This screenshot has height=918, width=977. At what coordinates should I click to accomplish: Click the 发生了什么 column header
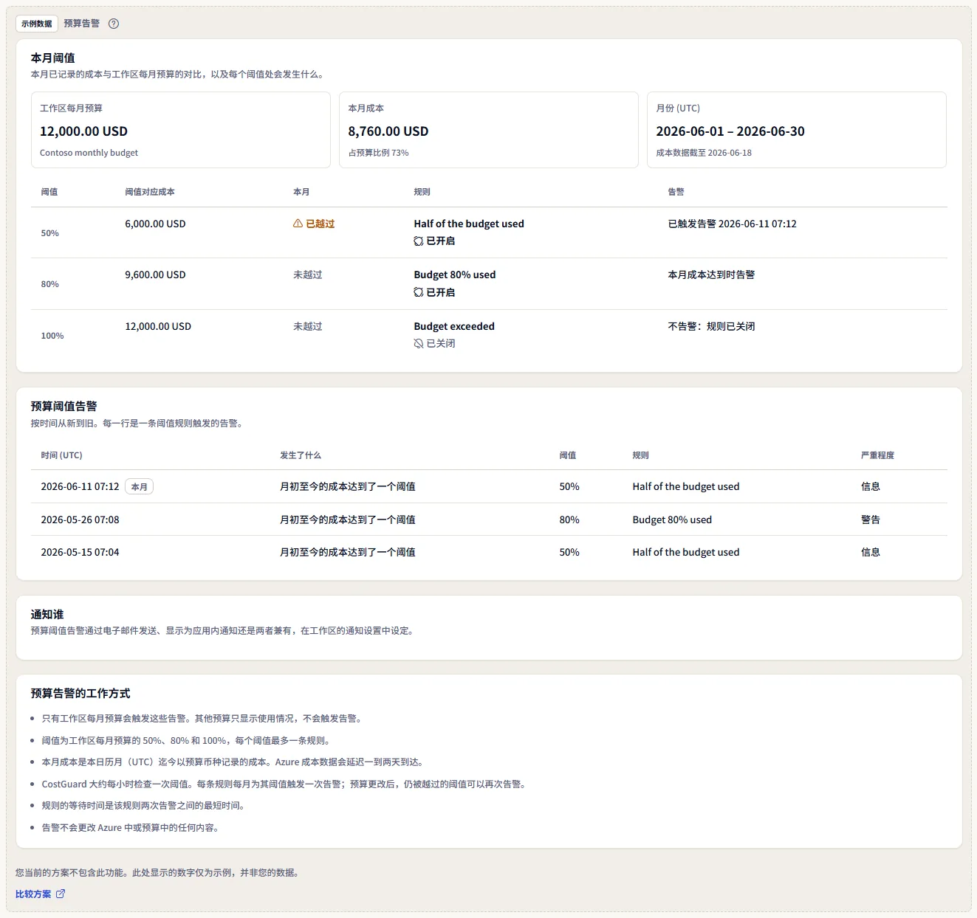point(301,455)
